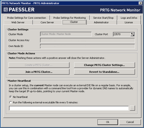Click the Cluster Mode Actions heading
The height and width of the screenshot is (128, 144).
tap(21, 53)
